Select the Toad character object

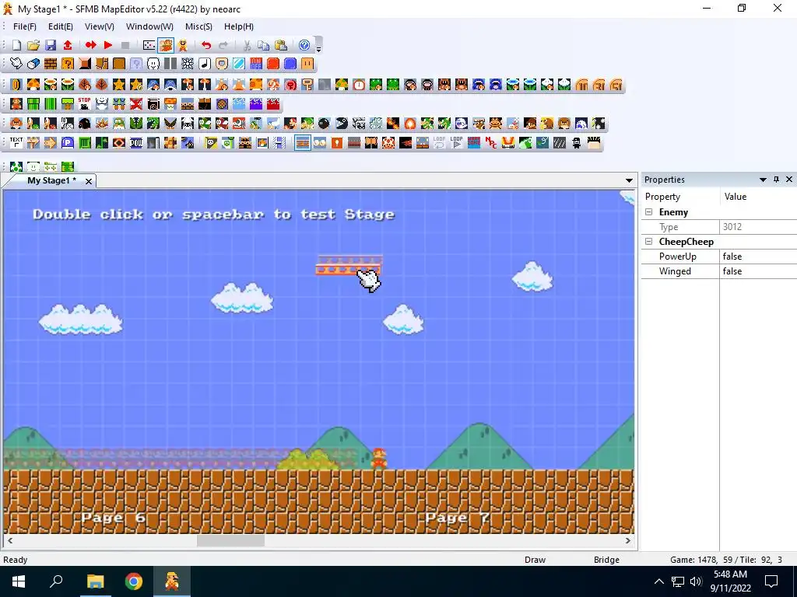388,143
